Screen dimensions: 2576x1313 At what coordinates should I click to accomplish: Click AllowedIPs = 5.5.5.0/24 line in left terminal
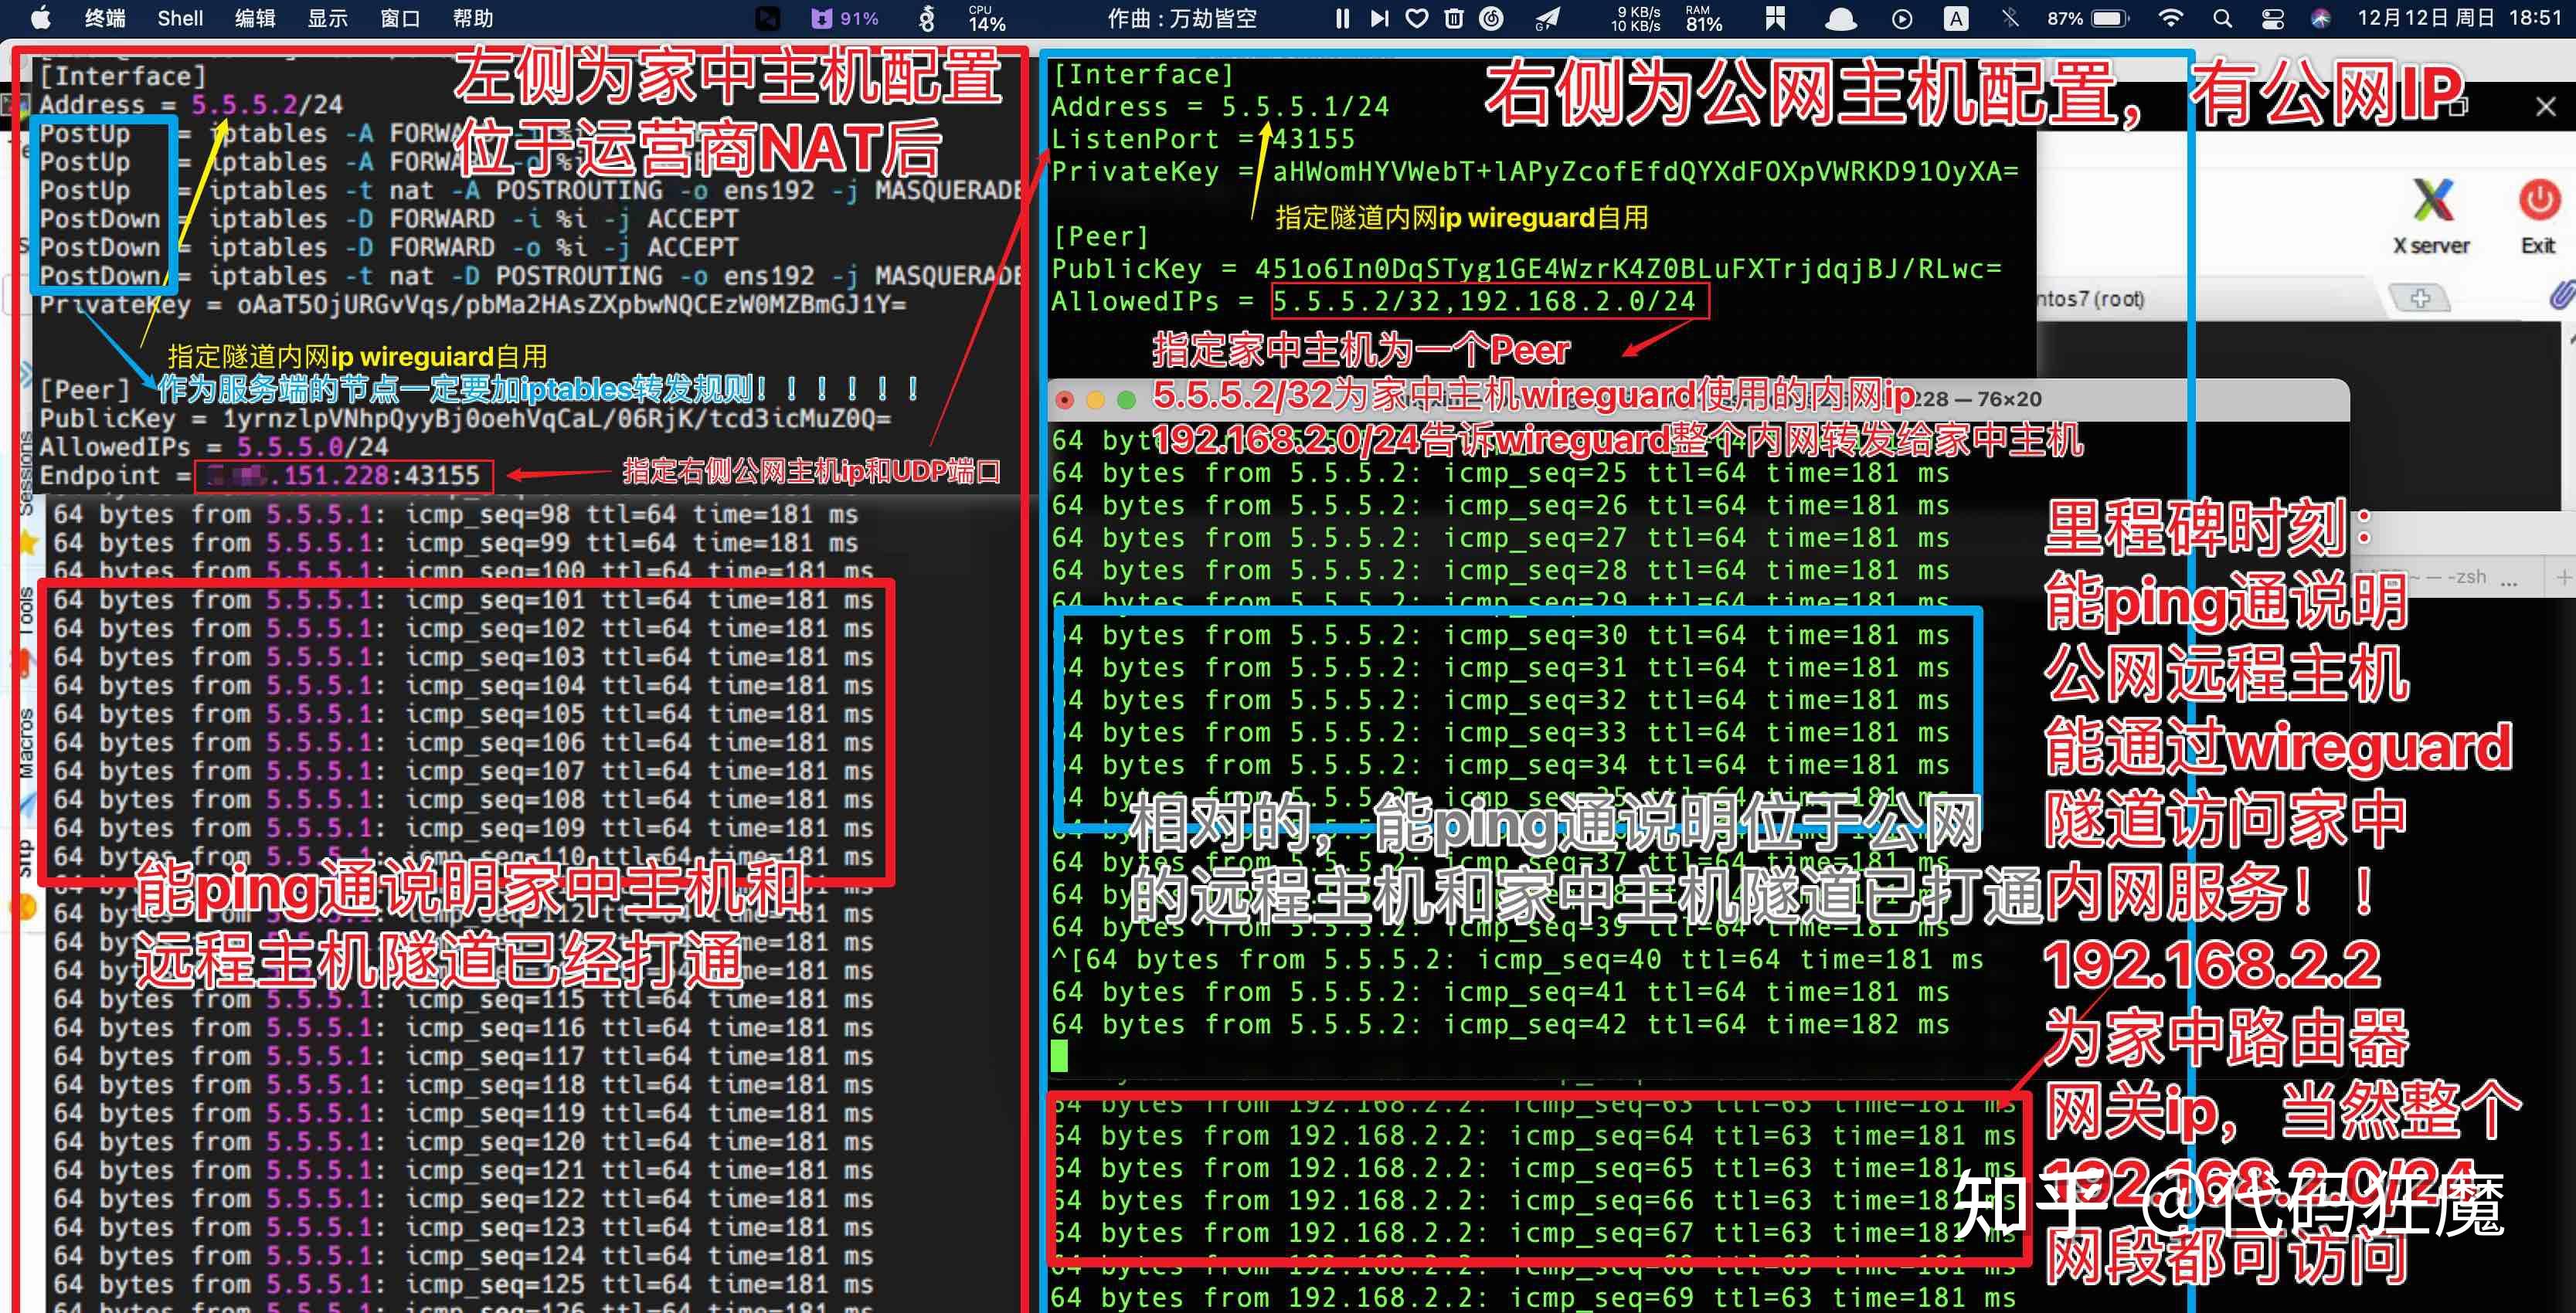214,447
